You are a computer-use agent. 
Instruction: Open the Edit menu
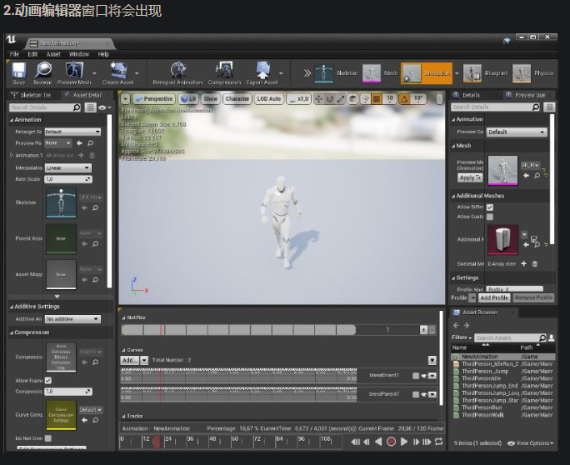[32, 54]
